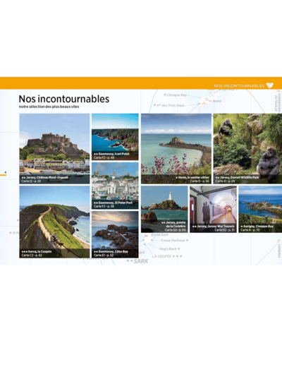Click caption "Guernesey, Cobo Bay"
The image size is (282, 367).
pyautogui.click(x=111, y=251)
